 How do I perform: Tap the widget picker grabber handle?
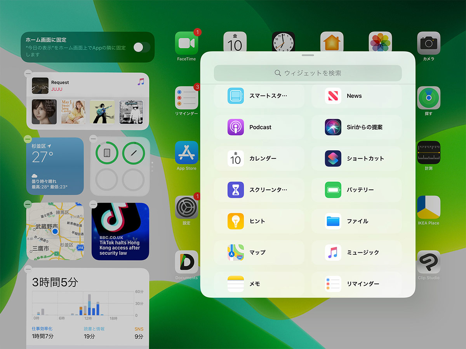308,55
